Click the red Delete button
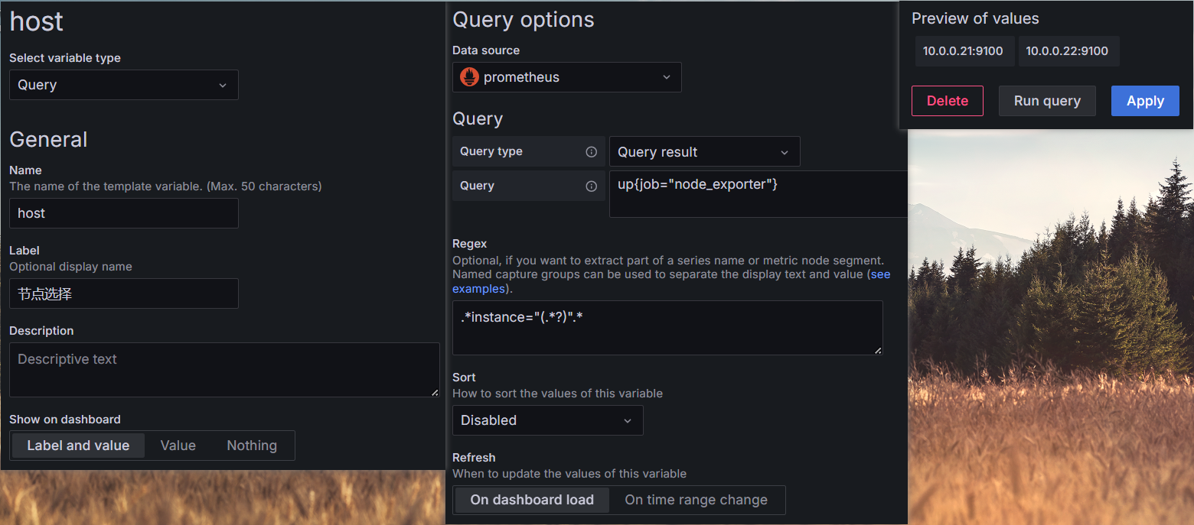This screenshot has width=1194, height=525. coord(947,101)
